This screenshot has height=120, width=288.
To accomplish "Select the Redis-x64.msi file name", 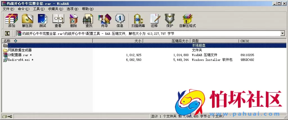I will 21,60.
